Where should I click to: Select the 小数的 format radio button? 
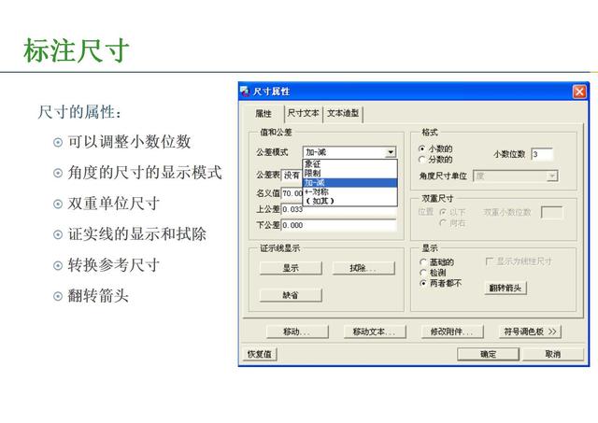tap(421, 149)
